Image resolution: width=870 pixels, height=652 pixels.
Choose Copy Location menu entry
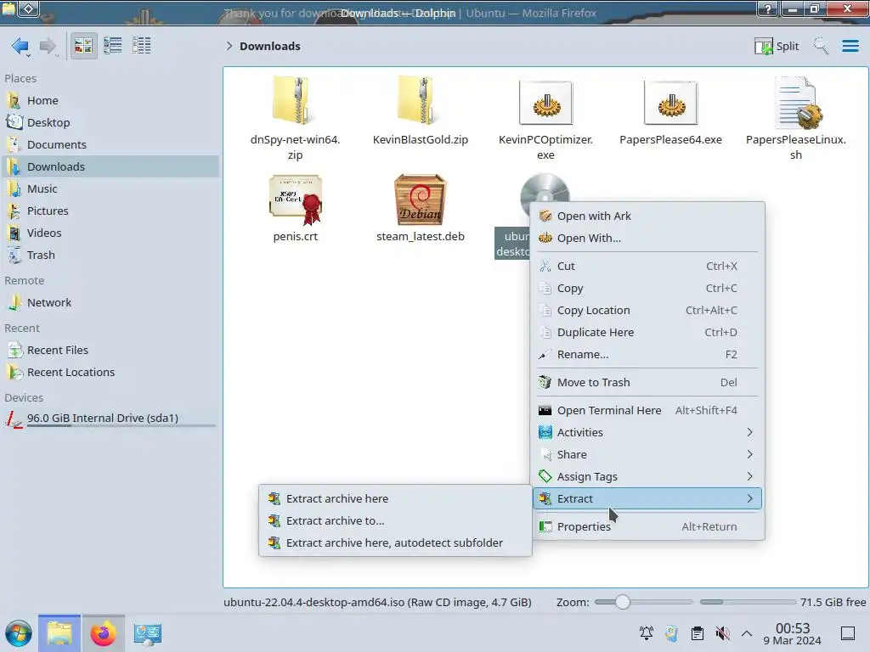click(647, 311)
